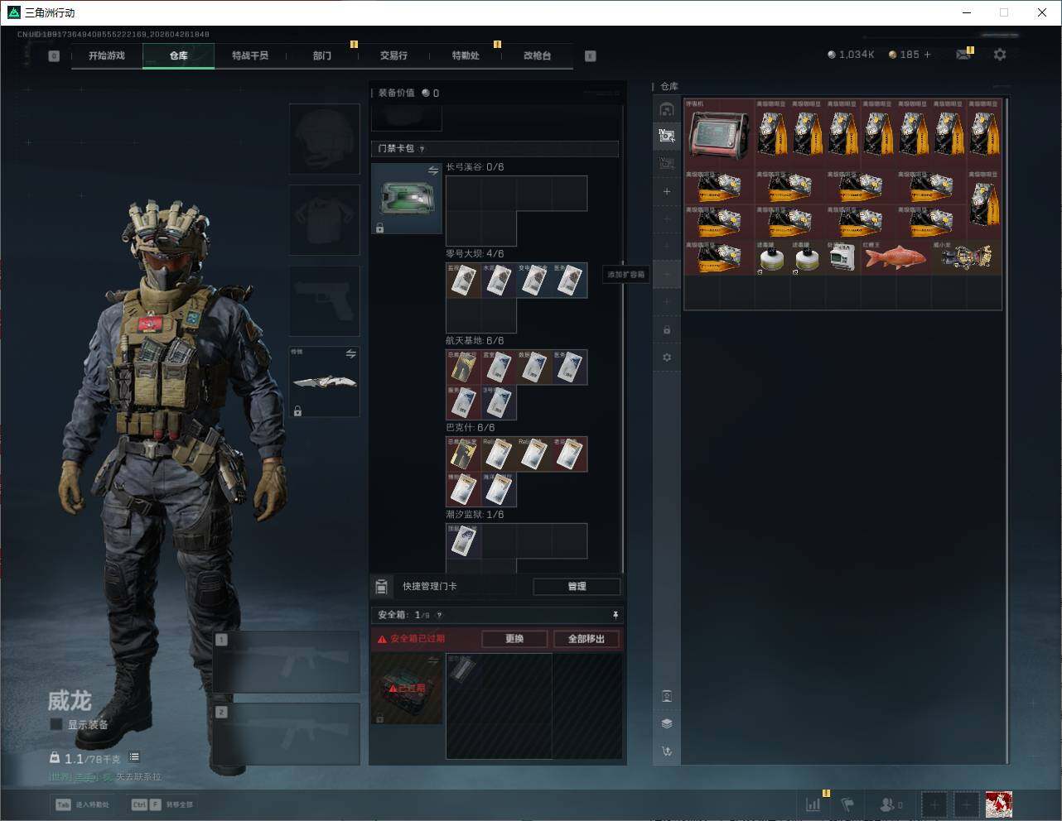This screenshot has height=821, width=1062.
Task: Click the left arrow icon before 开始游戏
Action: [x=54, y=55]
